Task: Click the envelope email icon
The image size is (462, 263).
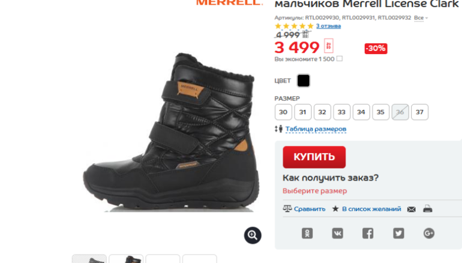Action: 412,209
